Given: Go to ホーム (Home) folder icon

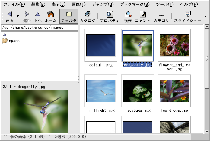Looking at the screenshot, I should coord(50,14).
